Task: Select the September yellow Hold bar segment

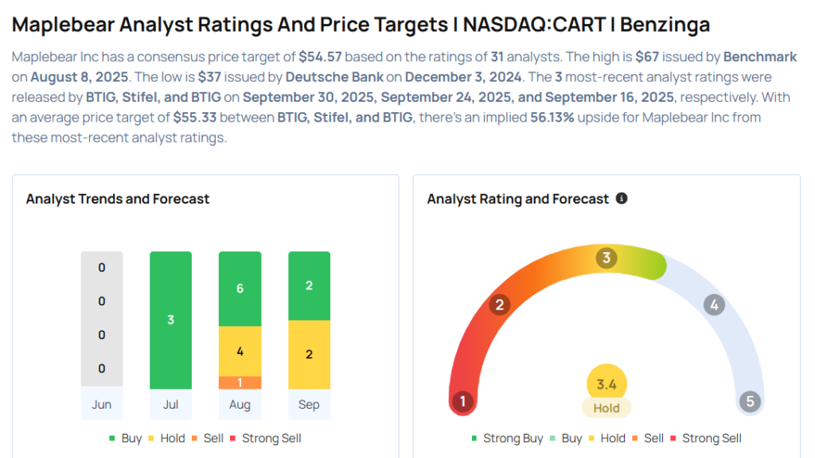Action: pyautogui.click(x=309, y=354)
